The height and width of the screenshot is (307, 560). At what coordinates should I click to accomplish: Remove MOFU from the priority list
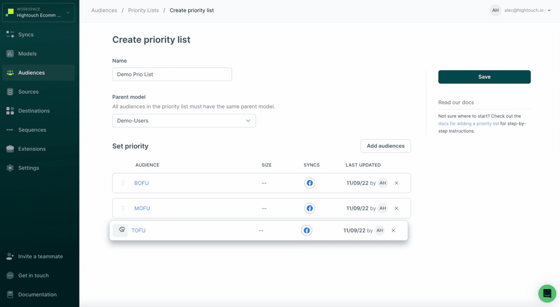(x=396, y=208)
